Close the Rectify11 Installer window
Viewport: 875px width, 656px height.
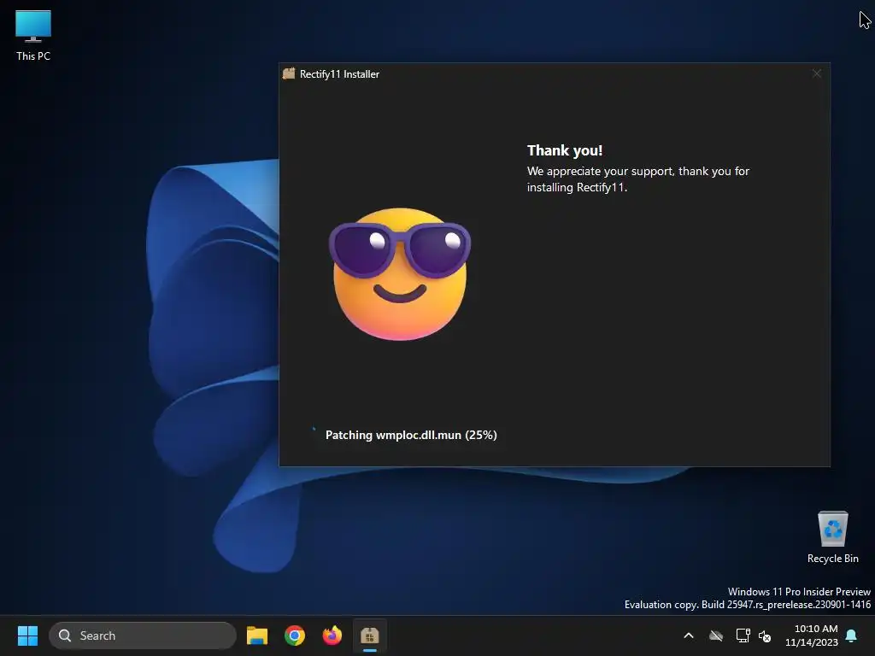point(816,73)
